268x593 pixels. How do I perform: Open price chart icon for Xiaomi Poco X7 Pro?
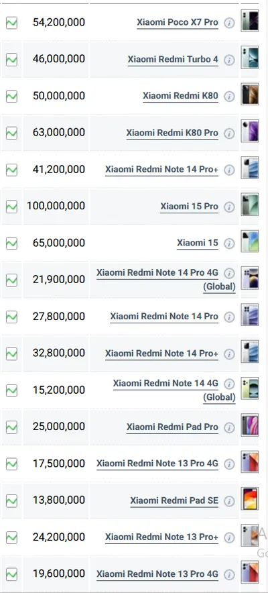point(11,23)
